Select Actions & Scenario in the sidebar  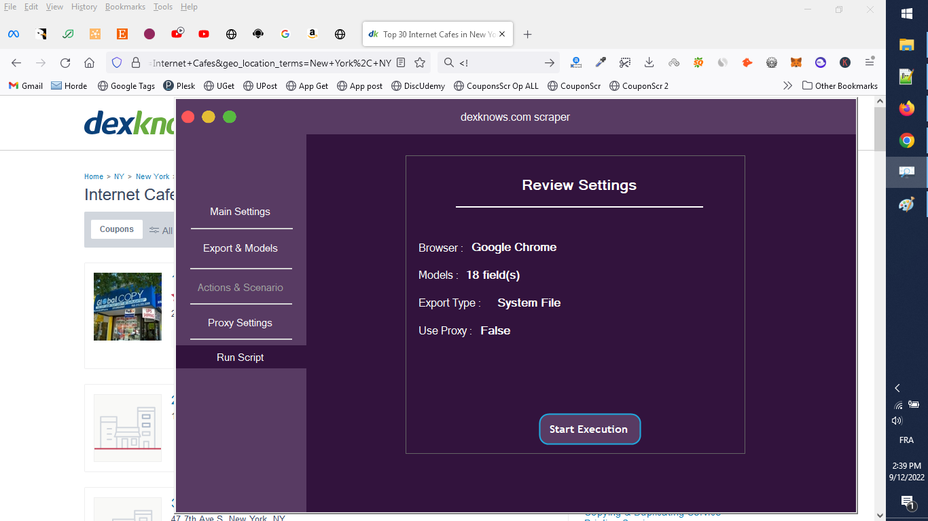240,288
